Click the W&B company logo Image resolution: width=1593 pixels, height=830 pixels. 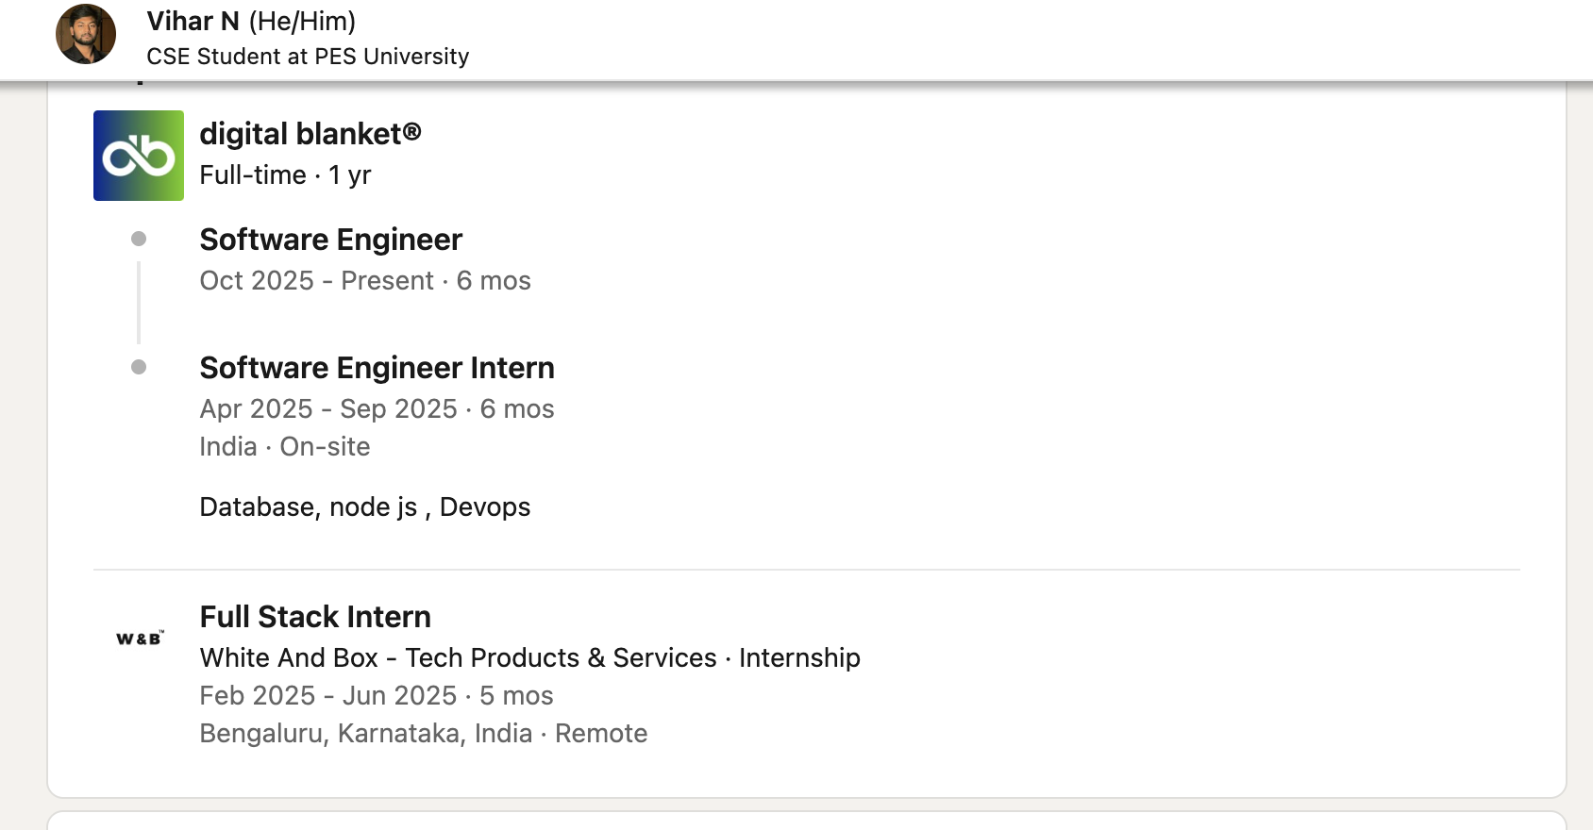point(138,637)
